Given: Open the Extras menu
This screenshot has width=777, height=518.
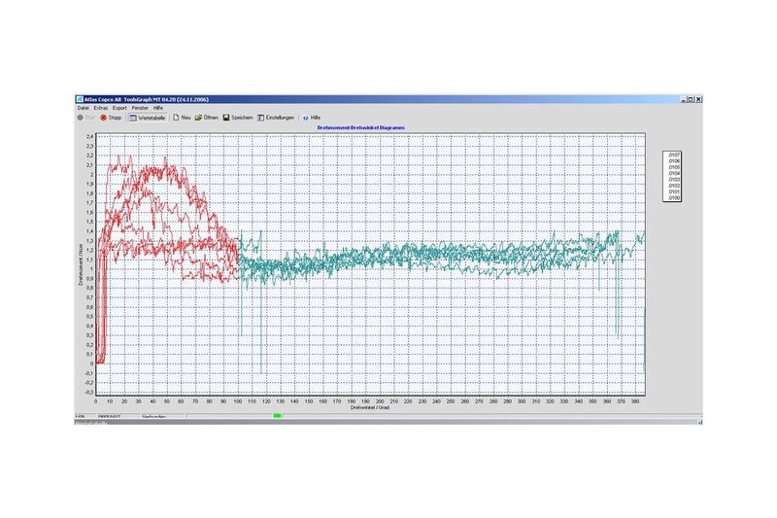Looking at the screenshot, I should [101, 108].
